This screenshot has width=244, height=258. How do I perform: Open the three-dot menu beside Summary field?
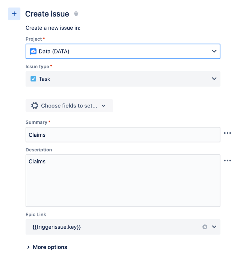point(227,133)
